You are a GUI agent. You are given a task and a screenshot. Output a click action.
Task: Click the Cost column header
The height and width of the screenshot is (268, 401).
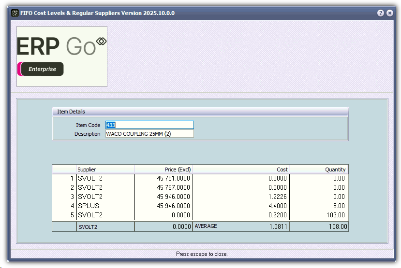pos(241,169)
